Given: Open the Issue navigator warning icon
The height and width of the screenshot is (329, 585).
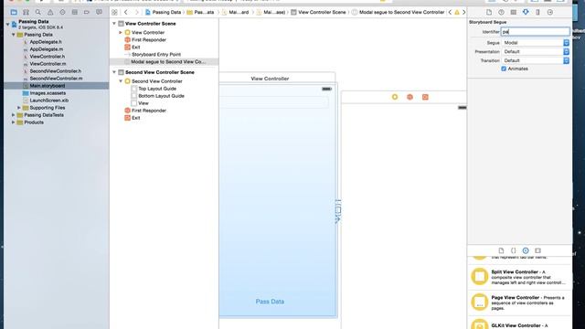Looking at the screenshot, I should click(50, 12).
